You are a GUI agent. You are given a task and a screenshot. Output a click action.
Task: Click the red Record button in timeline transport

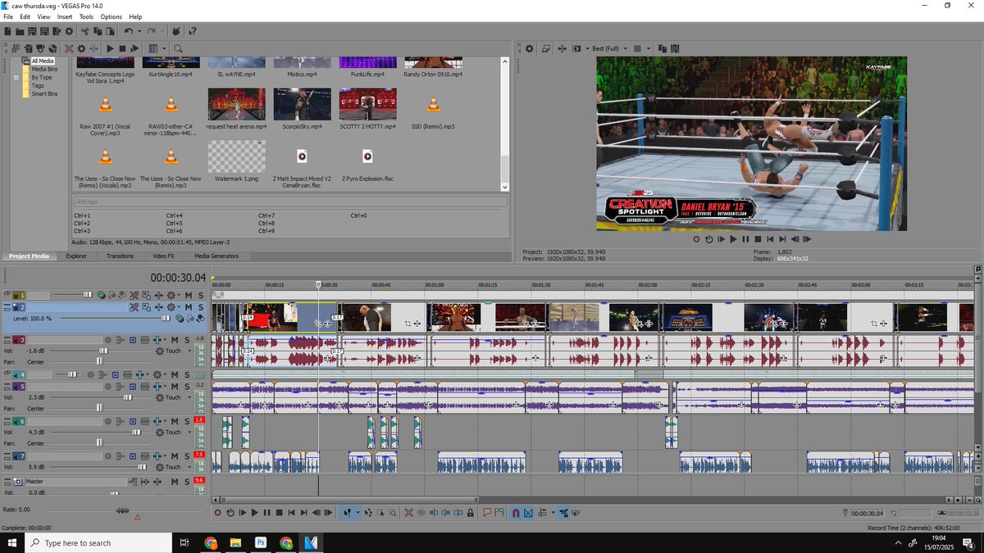coord(218,513)
